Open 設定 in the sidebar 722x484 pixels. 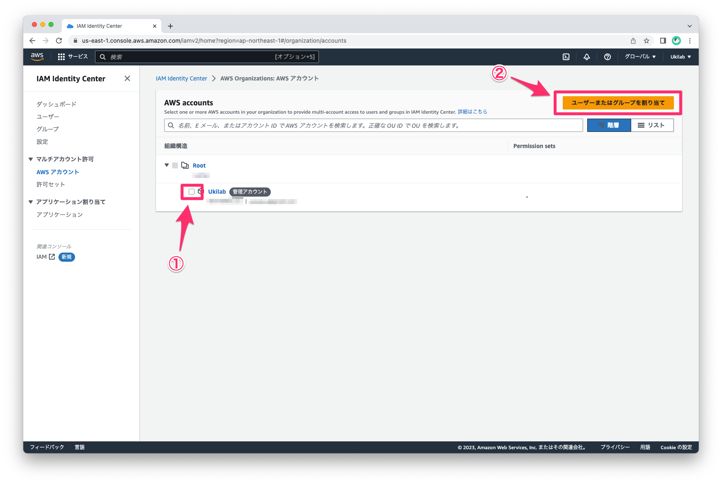pos(42,141)
